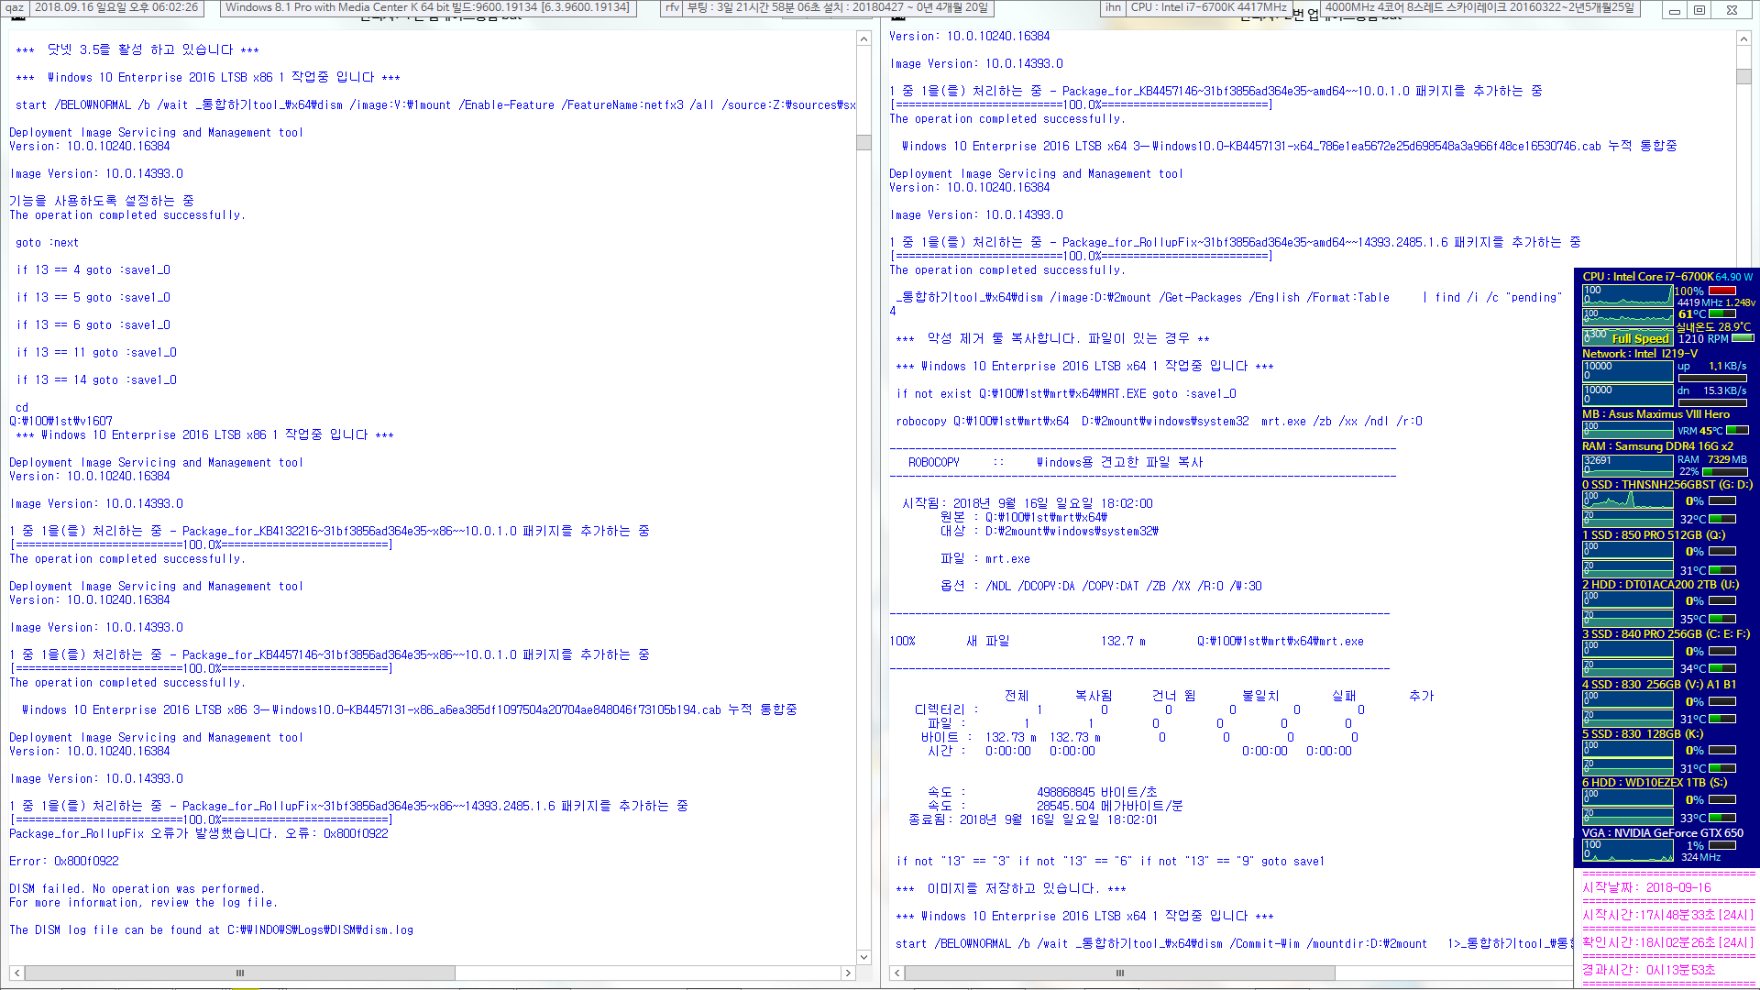The image size is (1760, 990).
Task: Click the left console vertical scroll thumb
Action: pos(863,142)
